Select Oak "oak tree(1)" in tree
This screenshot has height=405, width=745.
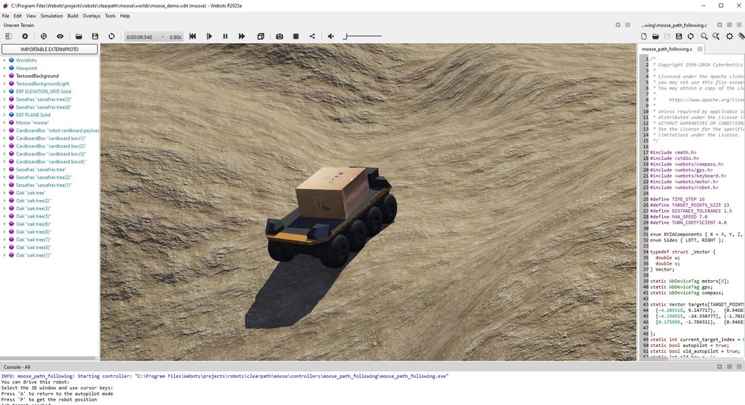33,255
